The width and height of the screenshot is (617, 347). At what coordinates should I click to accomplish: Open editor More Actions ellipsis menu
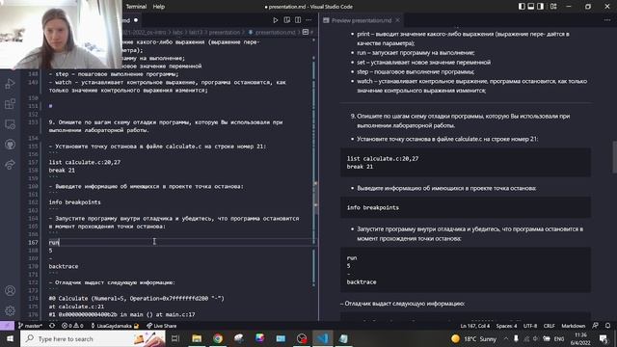308,20
